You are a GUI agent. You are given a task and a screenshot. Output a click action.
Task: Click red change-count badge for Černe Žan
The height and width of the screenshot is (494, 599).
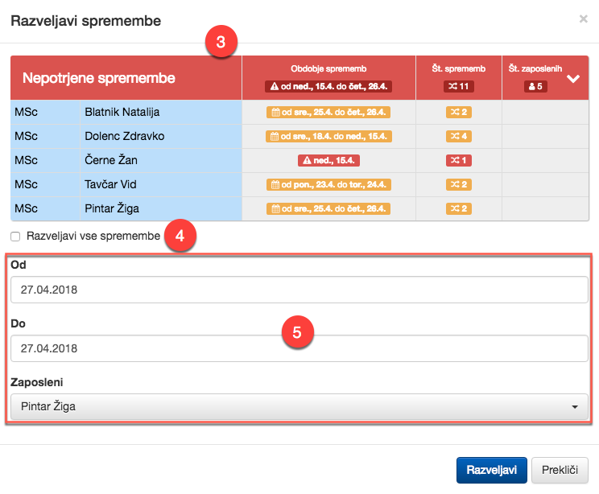click(458, 160)
